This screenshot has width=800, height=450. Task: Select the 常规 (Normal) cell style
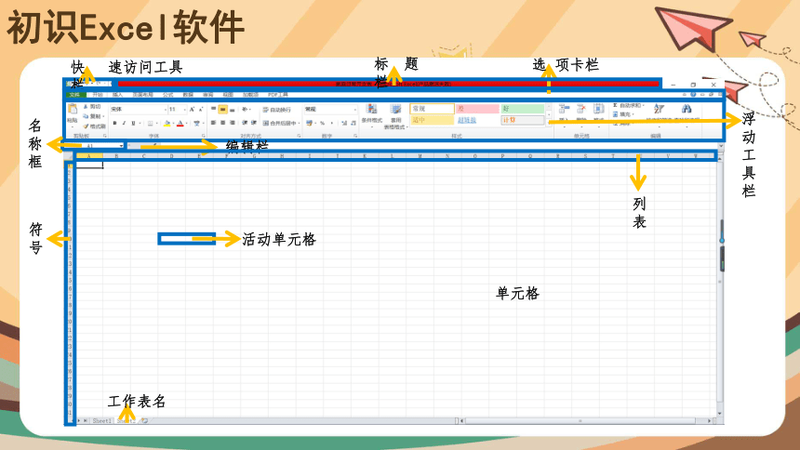pos(432,109)
